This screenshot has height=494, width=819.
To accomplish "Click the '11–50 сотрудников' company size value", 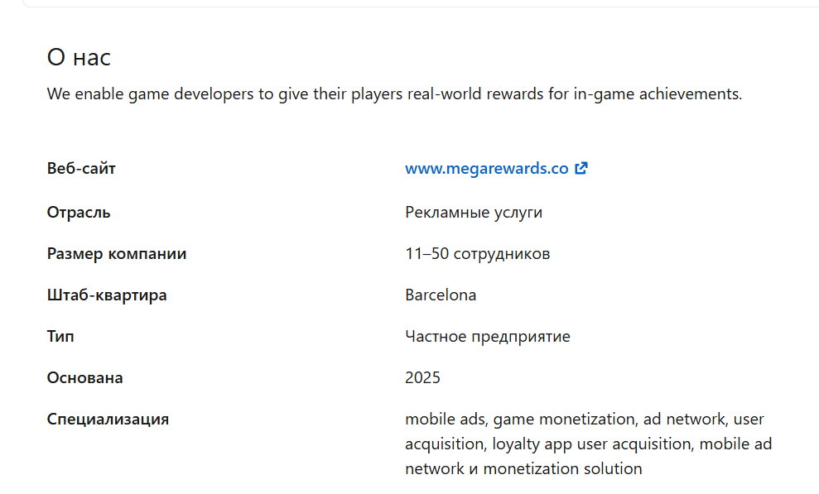I will pyautogui.click(x=477, y=253).
